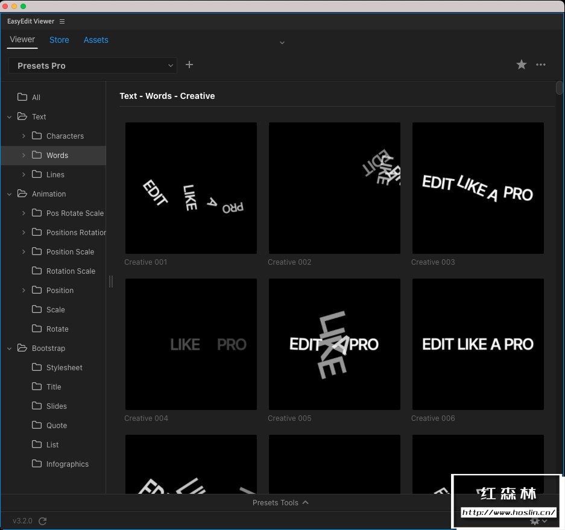Click the favorites star icon
The height and width of the screenshot is (530, 565).
522,65
